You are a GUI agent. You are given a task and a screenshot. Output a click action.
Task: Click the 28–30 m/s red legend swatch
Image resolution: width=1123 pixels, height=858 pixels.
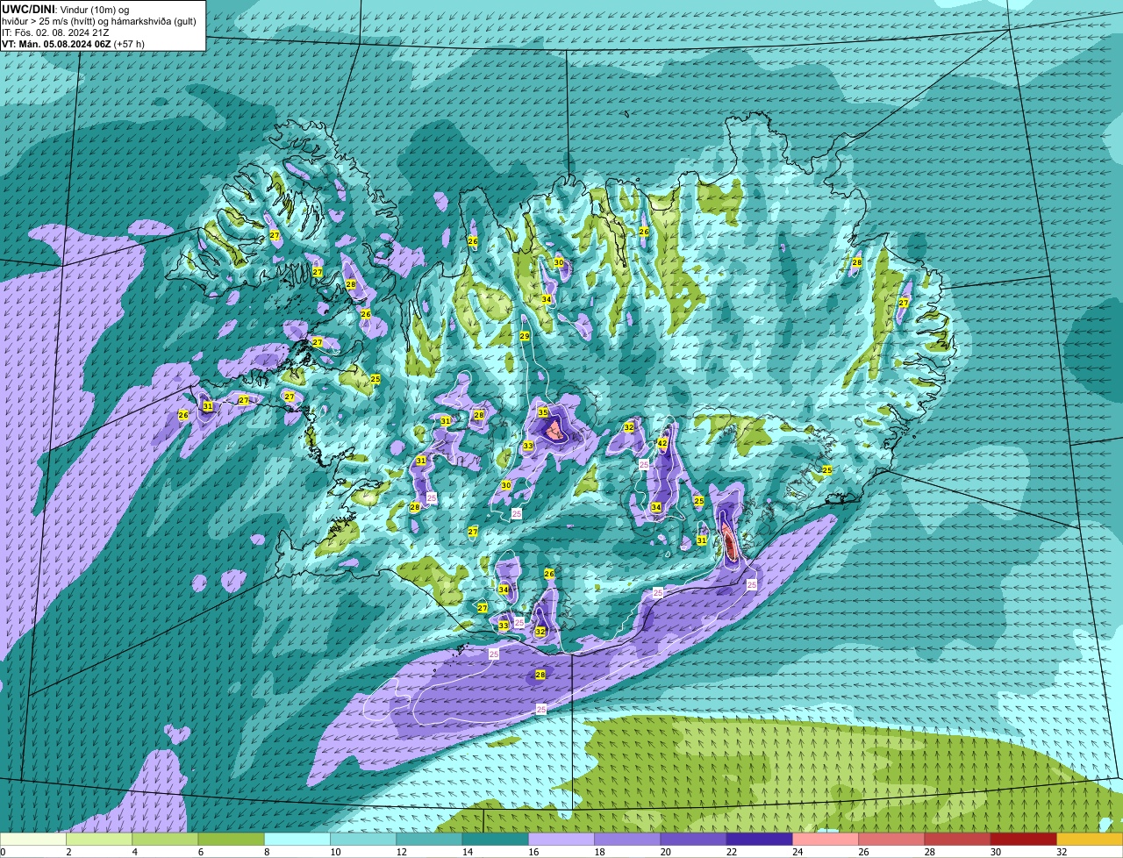(957, 840)
